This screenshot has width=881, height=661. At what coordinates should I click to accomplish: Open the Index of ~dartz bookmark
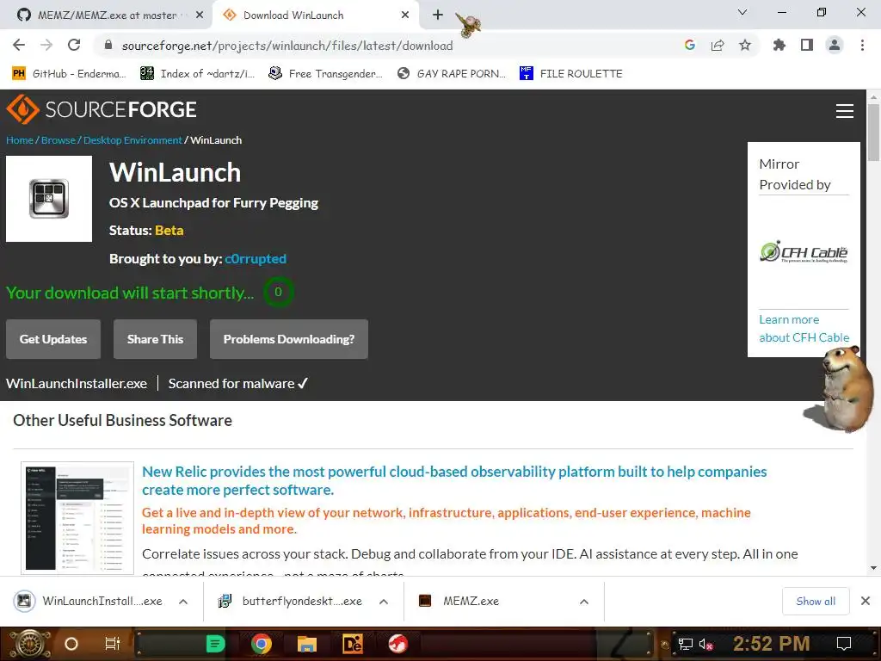click(x=197, y=74)
